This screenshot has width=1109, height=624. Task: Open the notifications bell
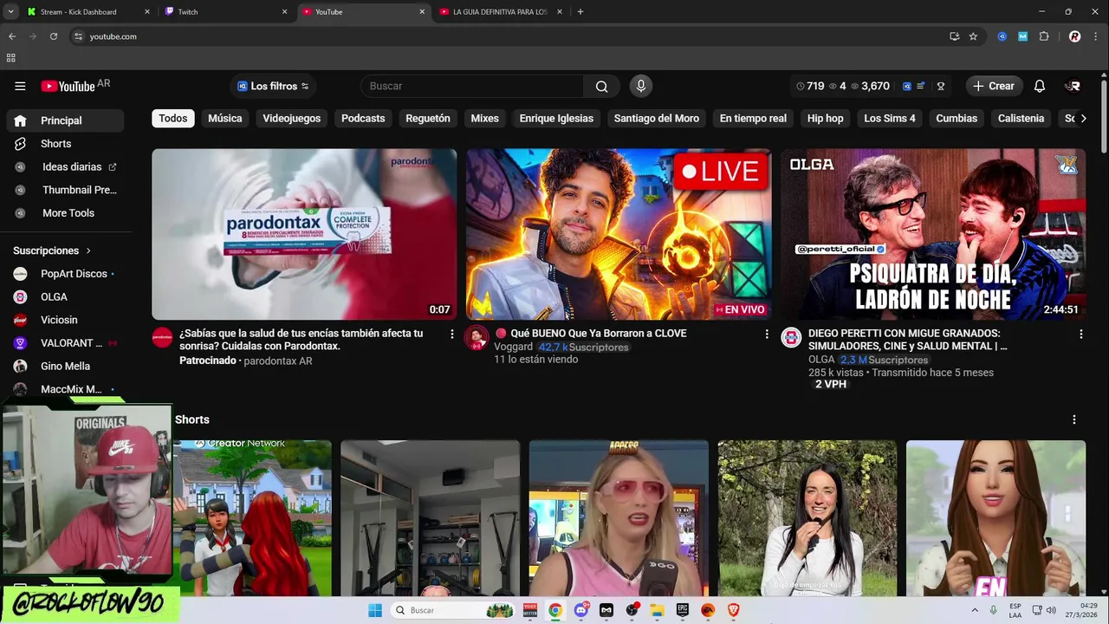click(x=1040, y=86)
